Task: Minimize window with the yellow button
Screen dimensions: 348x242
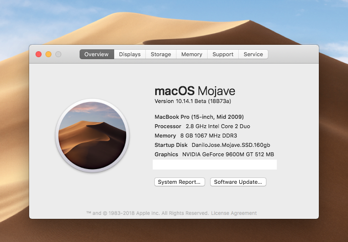Action: pyautogui.click(x=48, y=54)
